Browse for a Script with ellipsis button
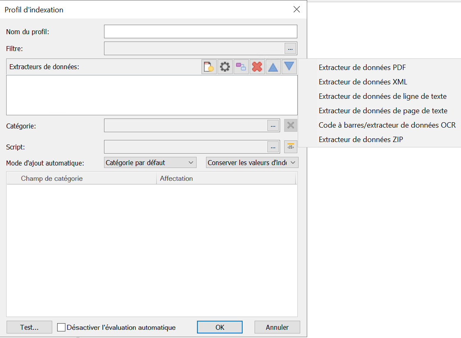The image size is (461, 338). (x=273, y=147)
